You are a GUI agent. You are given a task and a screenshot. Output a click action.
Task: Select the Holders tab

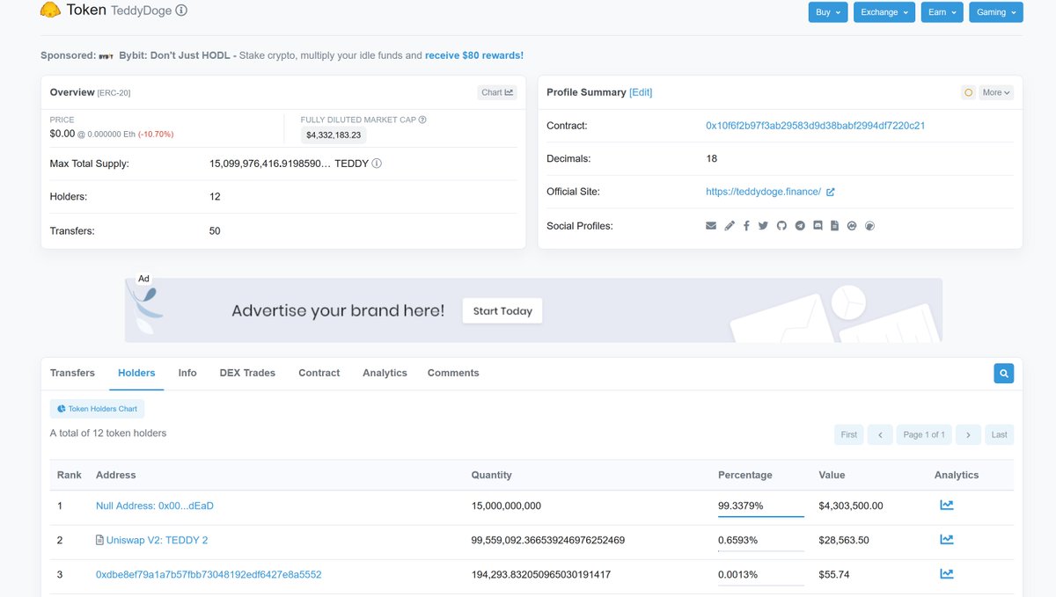(x=136, y=373)
